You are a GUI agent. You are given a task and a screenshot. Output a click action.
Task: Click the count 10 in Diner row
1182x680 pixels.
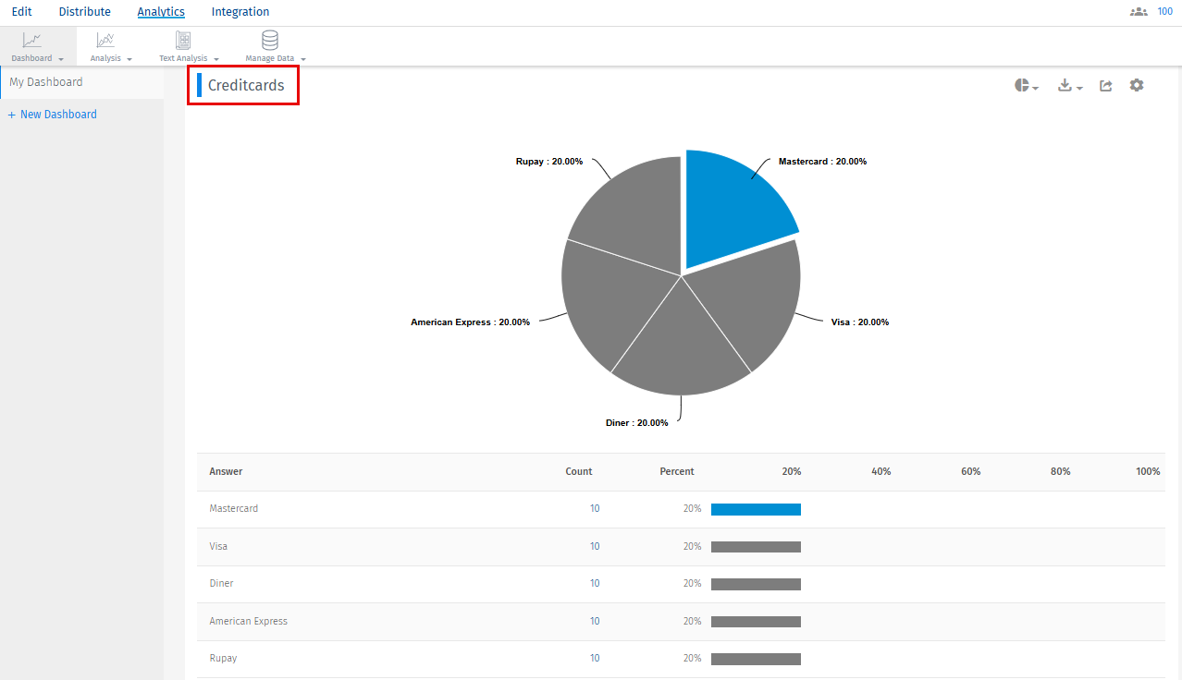(x=595, y=584)
